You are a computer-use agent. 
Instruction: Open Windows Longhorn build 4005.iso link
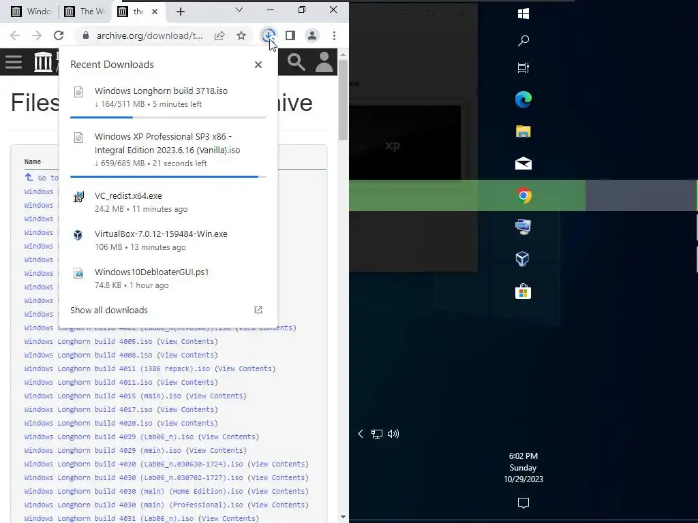point(88,342)
